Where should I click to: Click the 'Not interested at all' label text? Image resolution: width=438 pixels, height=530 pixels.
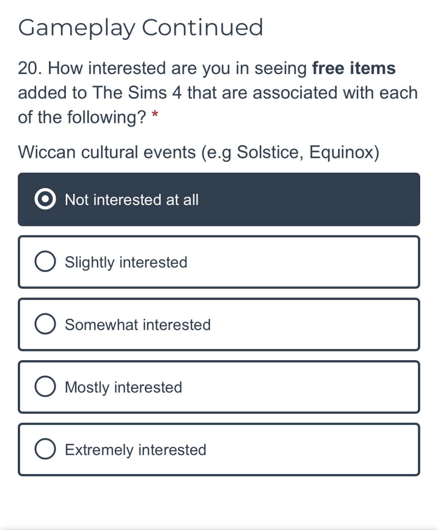pos(131,200)
